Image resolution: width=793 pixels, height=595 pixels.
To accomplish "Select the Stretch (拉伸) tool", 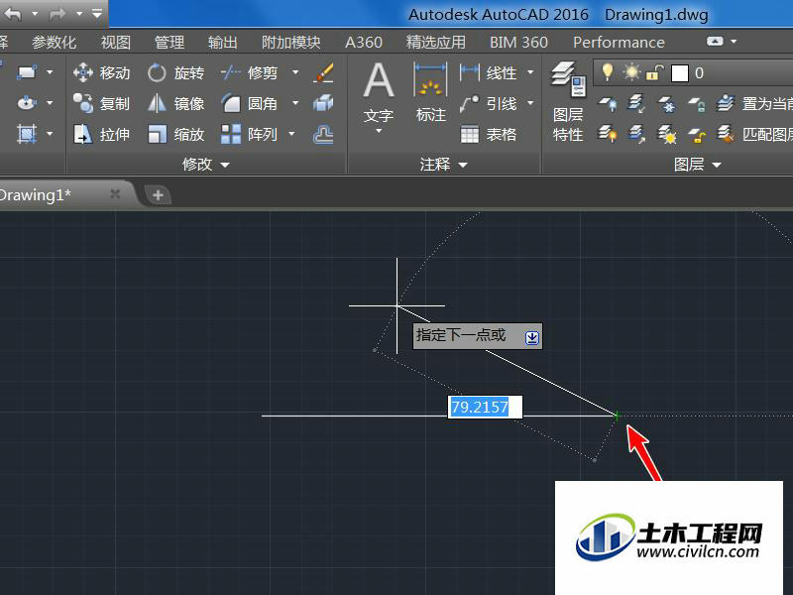I will [x=102, y=135].
